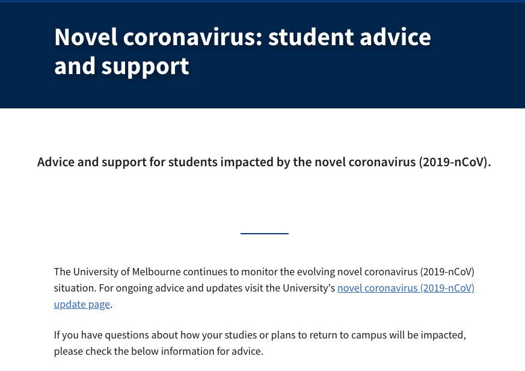Image resolution: width=525 pixels, height=371 pixels.
Task: Click the 'and support' heading line
Action: (121, 66)
